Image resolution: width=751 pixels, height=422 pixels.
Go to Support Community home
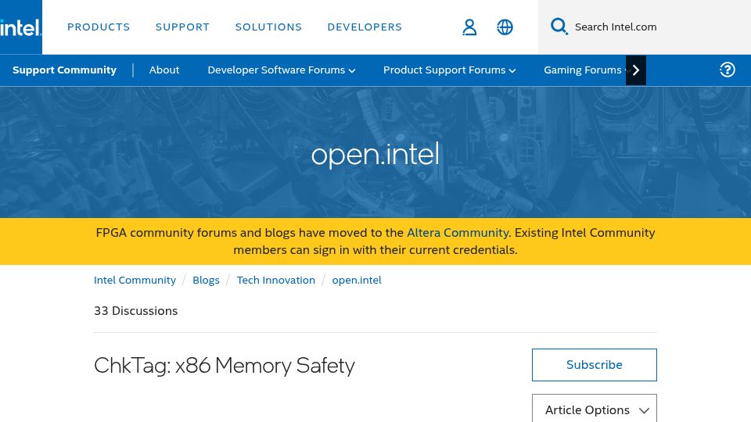pyautogui.click(x=65, y=70)
